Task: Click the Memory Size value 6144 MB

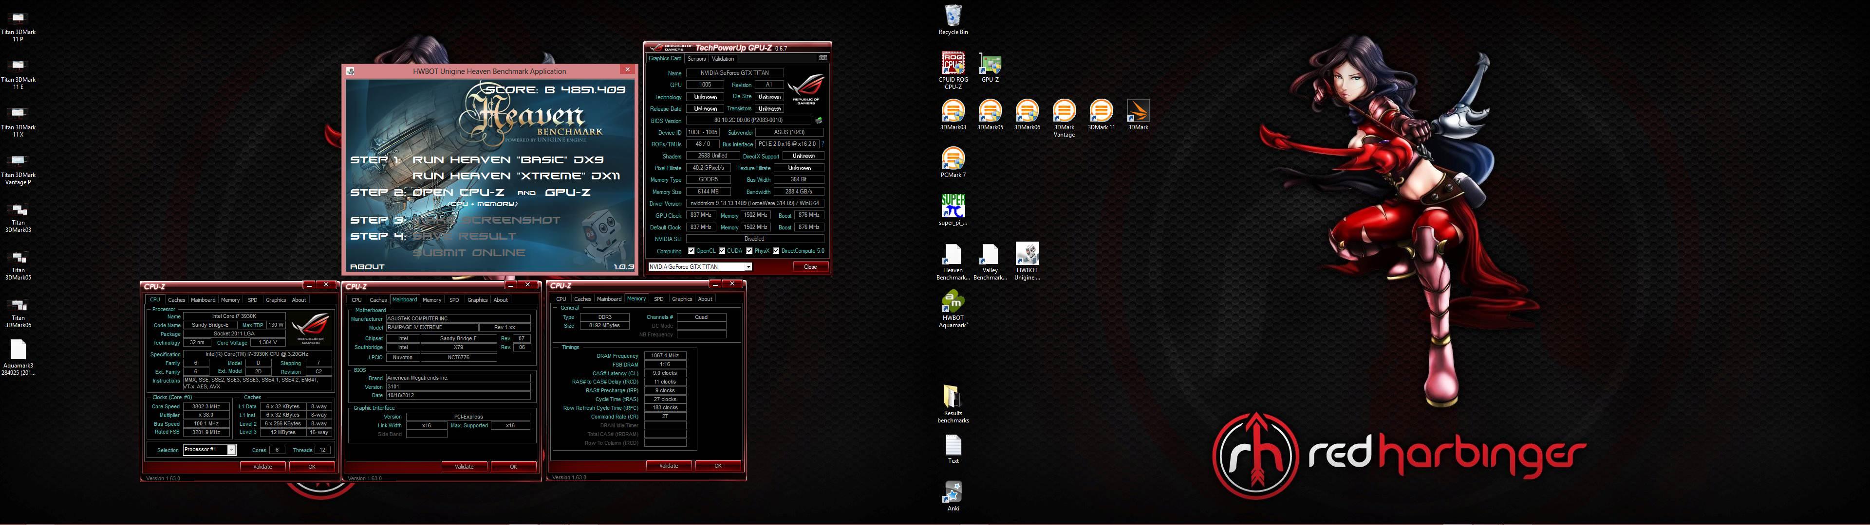Action: [x=708, y=192]
